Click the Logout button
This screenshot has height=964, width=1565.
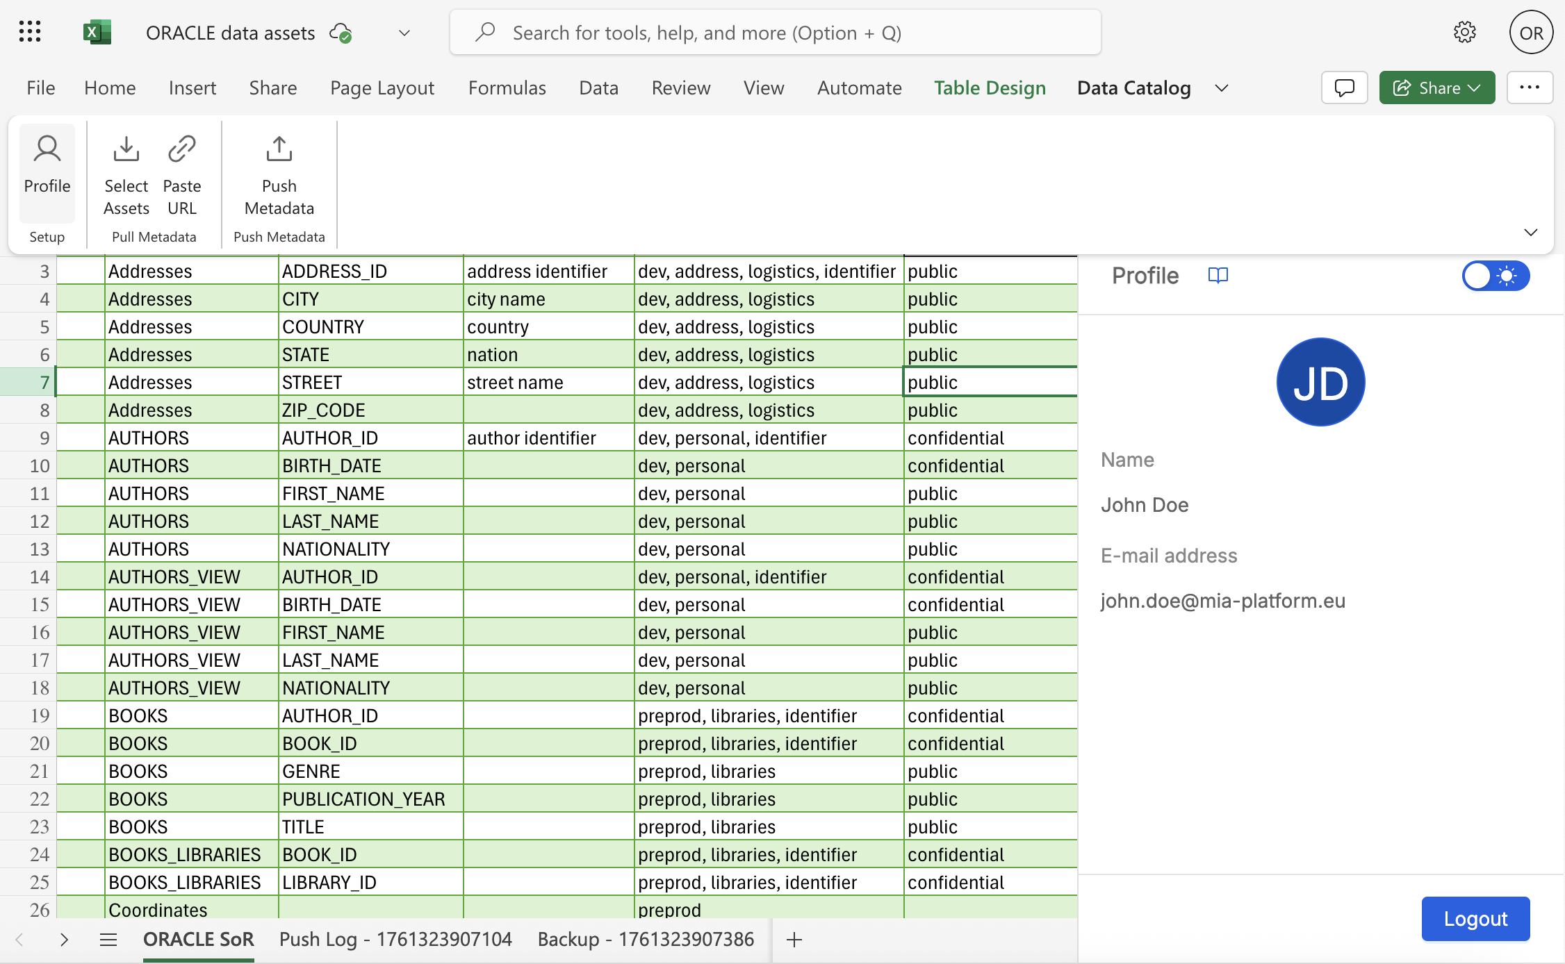click(1475, 918)
